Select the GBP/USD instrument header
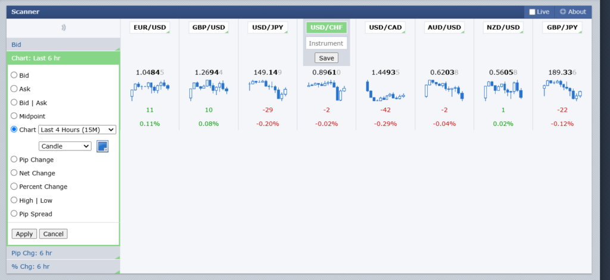Screen dimensions: 610x280 tap(208, 27)
